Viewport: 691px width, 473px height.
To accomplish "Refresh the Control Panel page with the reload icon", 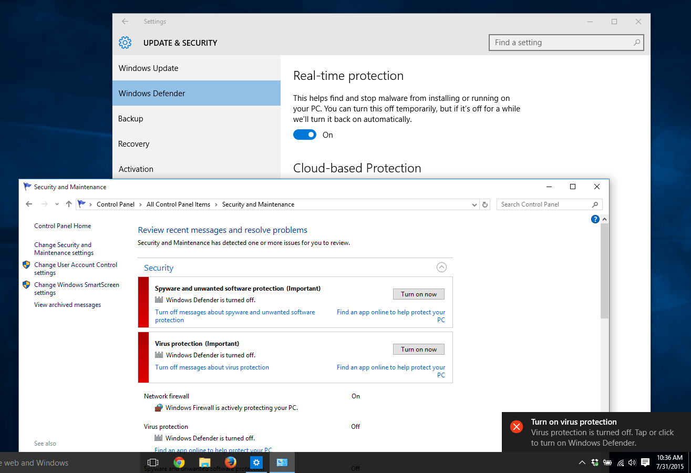I will [x=484, y=204].
